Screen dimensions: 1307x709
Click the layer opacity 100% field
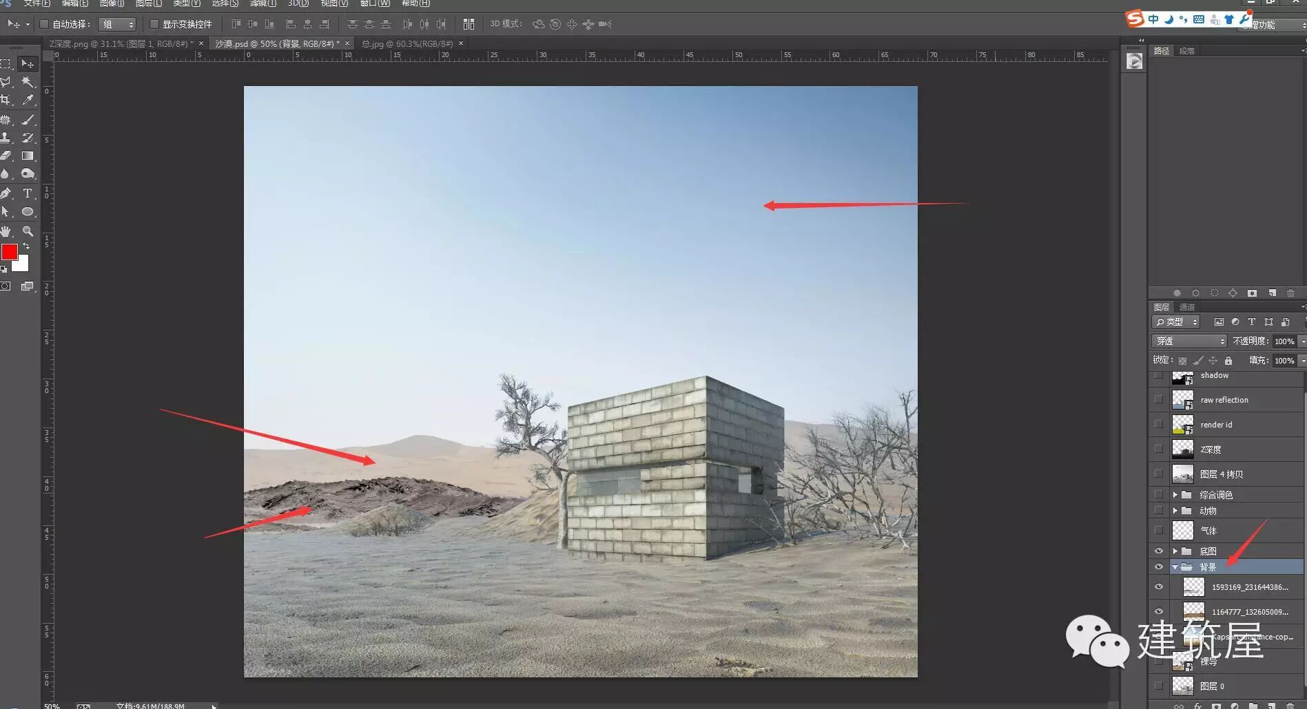tap(1284, 341)
